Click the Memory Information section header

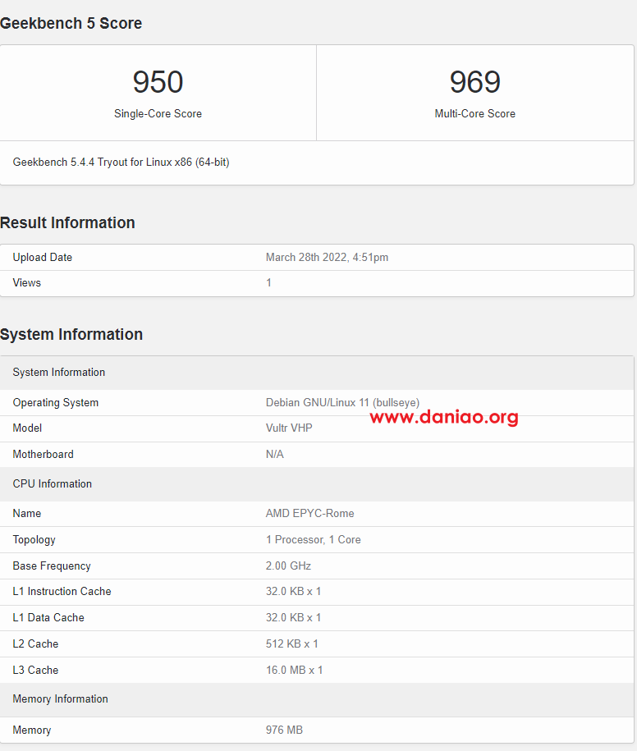(x=317, y=700)
